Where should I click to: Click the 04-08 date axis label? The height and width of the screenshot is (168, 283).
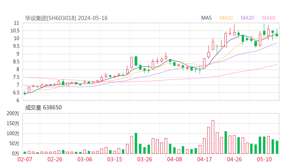[x=174, y=159]
